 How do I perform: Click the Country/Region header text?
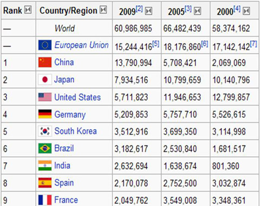coord(68,11)
